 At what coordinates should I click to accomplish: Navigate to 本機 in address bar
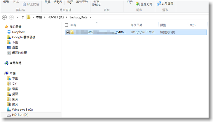(39, 17)
